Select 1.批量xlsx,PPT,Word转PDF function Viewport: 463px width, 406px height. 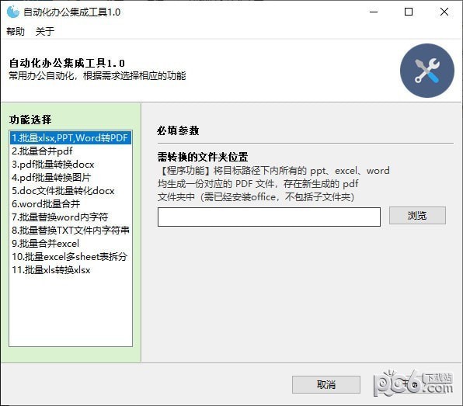[x=71, y=138]
